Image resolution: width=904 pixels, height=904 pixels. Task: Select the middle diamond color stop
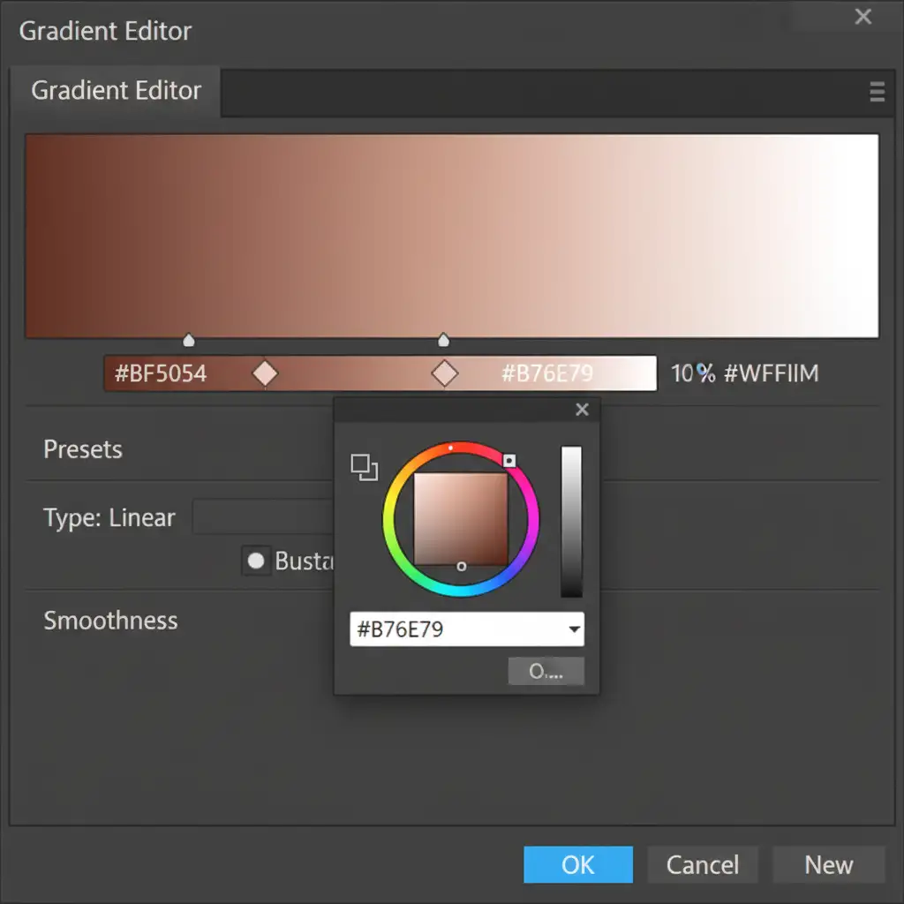tap(444, 373)
